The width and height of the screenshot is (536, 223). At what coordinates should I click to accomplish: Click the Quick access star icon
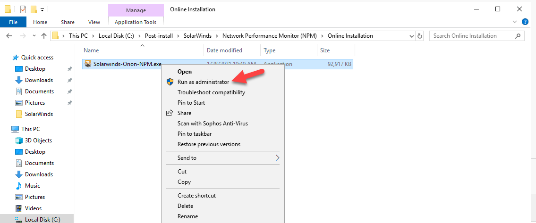tap(16, 58)
